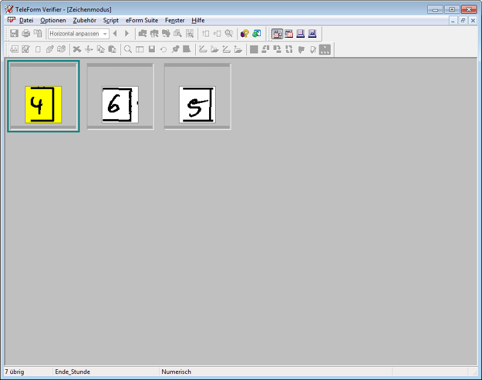Toggle the last computer-screen mode button
Viewport: 482px width, 380px height.
coord(312,34)
